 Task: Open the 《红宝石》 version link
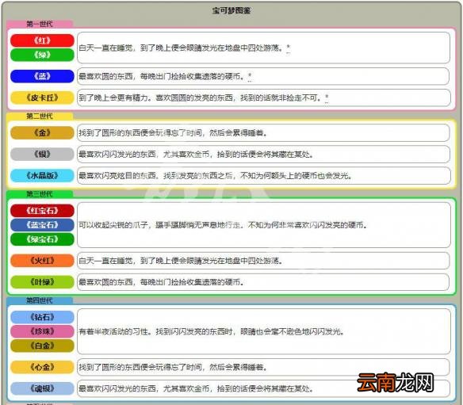coord(42,211)
